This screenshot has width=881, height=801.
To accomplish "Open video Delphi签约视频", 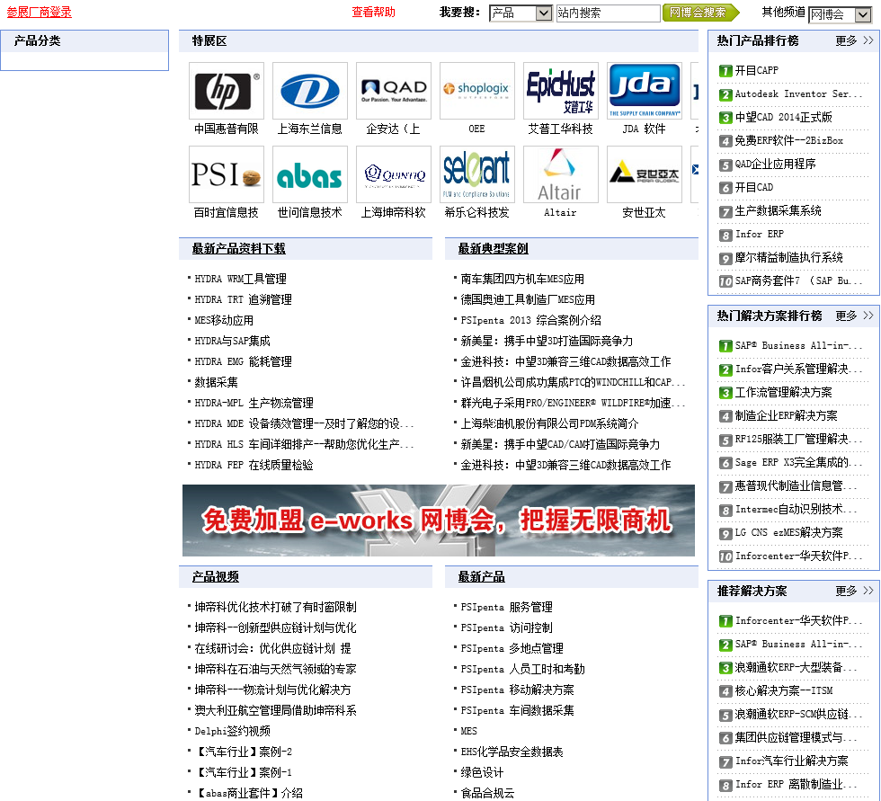I will point(233,732).
